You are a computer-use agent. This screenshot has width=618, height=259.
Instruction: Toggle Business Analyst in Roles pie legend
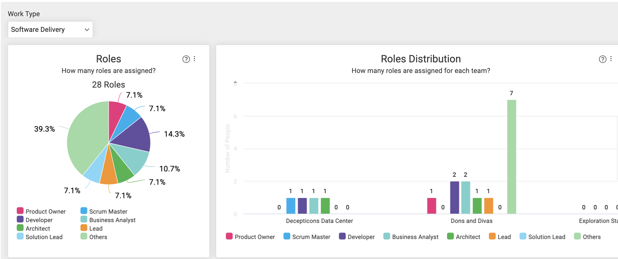[108, 220]
